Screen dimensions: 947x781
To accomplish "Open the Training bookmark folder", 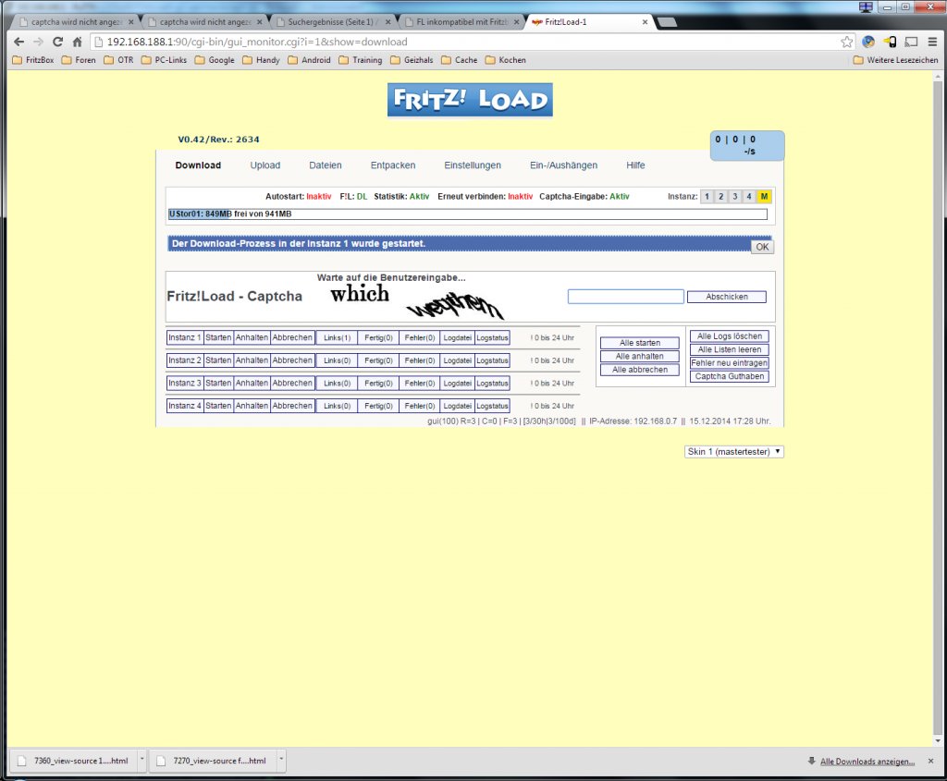I will click(361, 60).
